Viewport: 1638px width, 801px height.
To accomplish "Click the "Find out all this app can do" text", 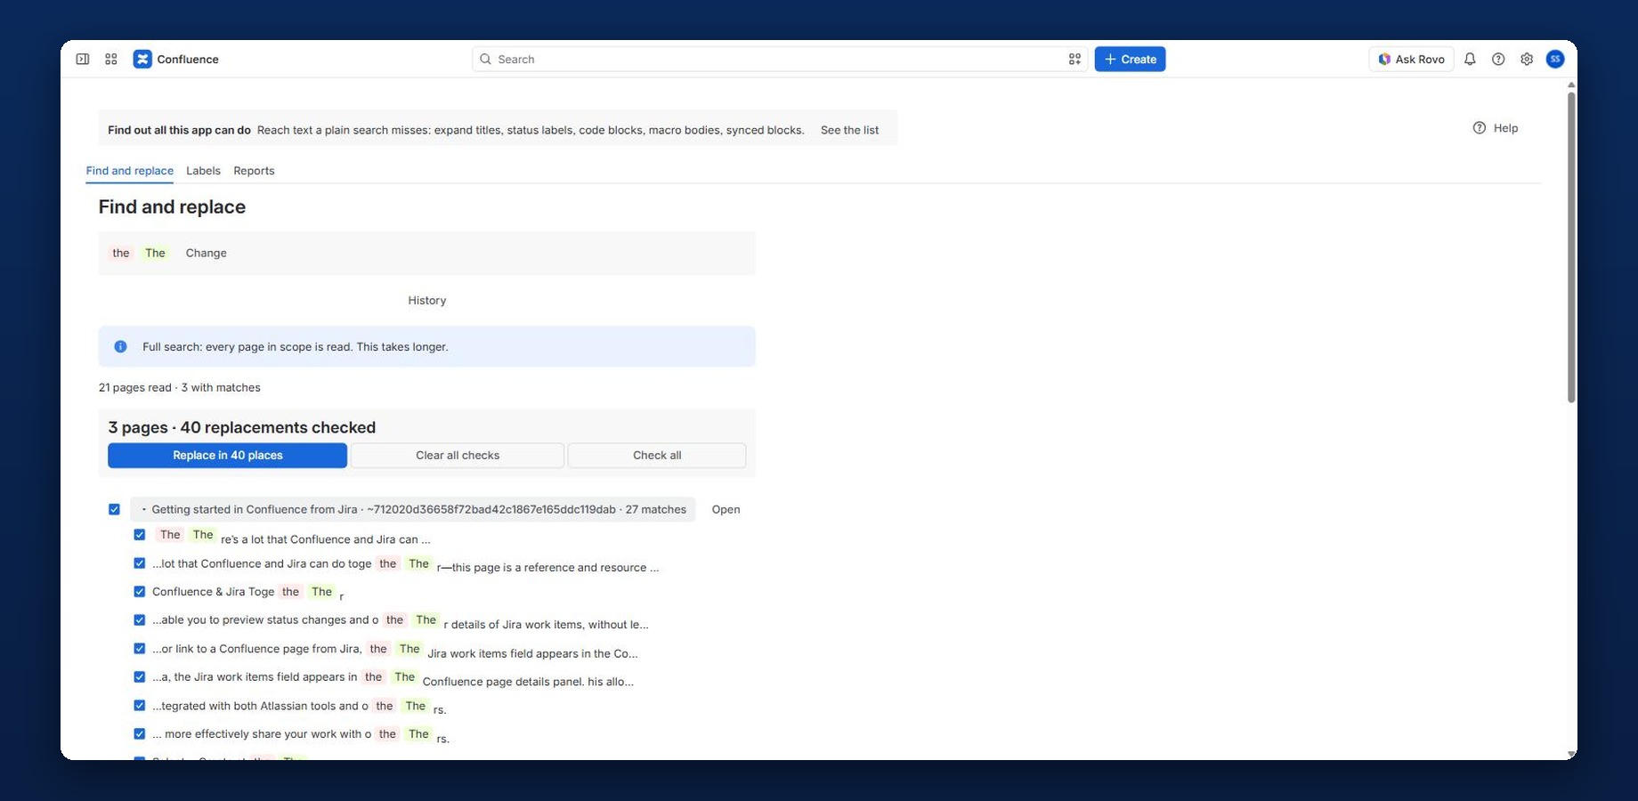I will pyautogui.click(x=179, y=130).
